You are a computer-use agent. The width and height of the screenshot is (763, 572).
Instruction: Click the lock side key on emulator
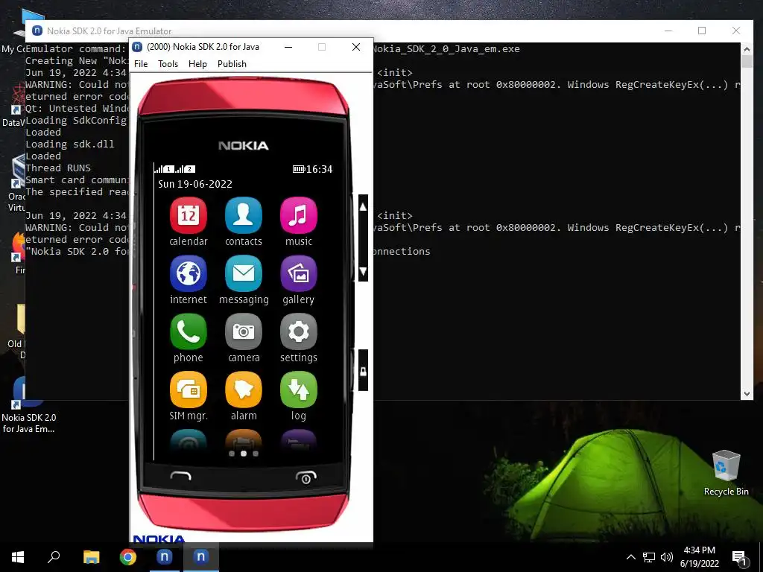363,371
